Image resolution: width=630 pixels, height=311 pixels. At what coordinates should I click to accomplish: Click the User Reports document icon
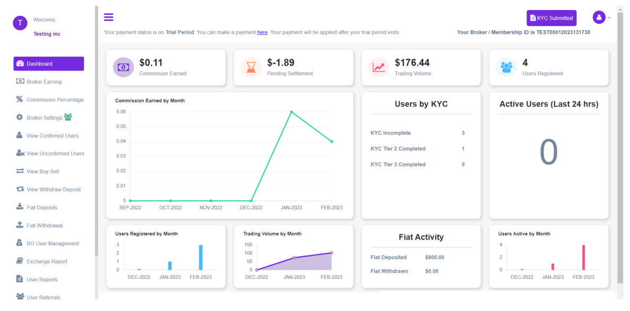pos(19,279)
